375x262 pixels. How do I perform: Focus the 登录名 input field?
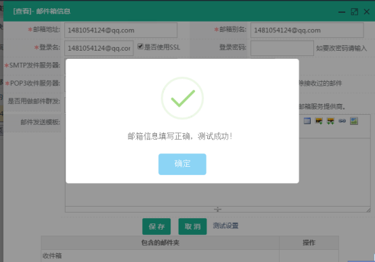click(99, 48)
